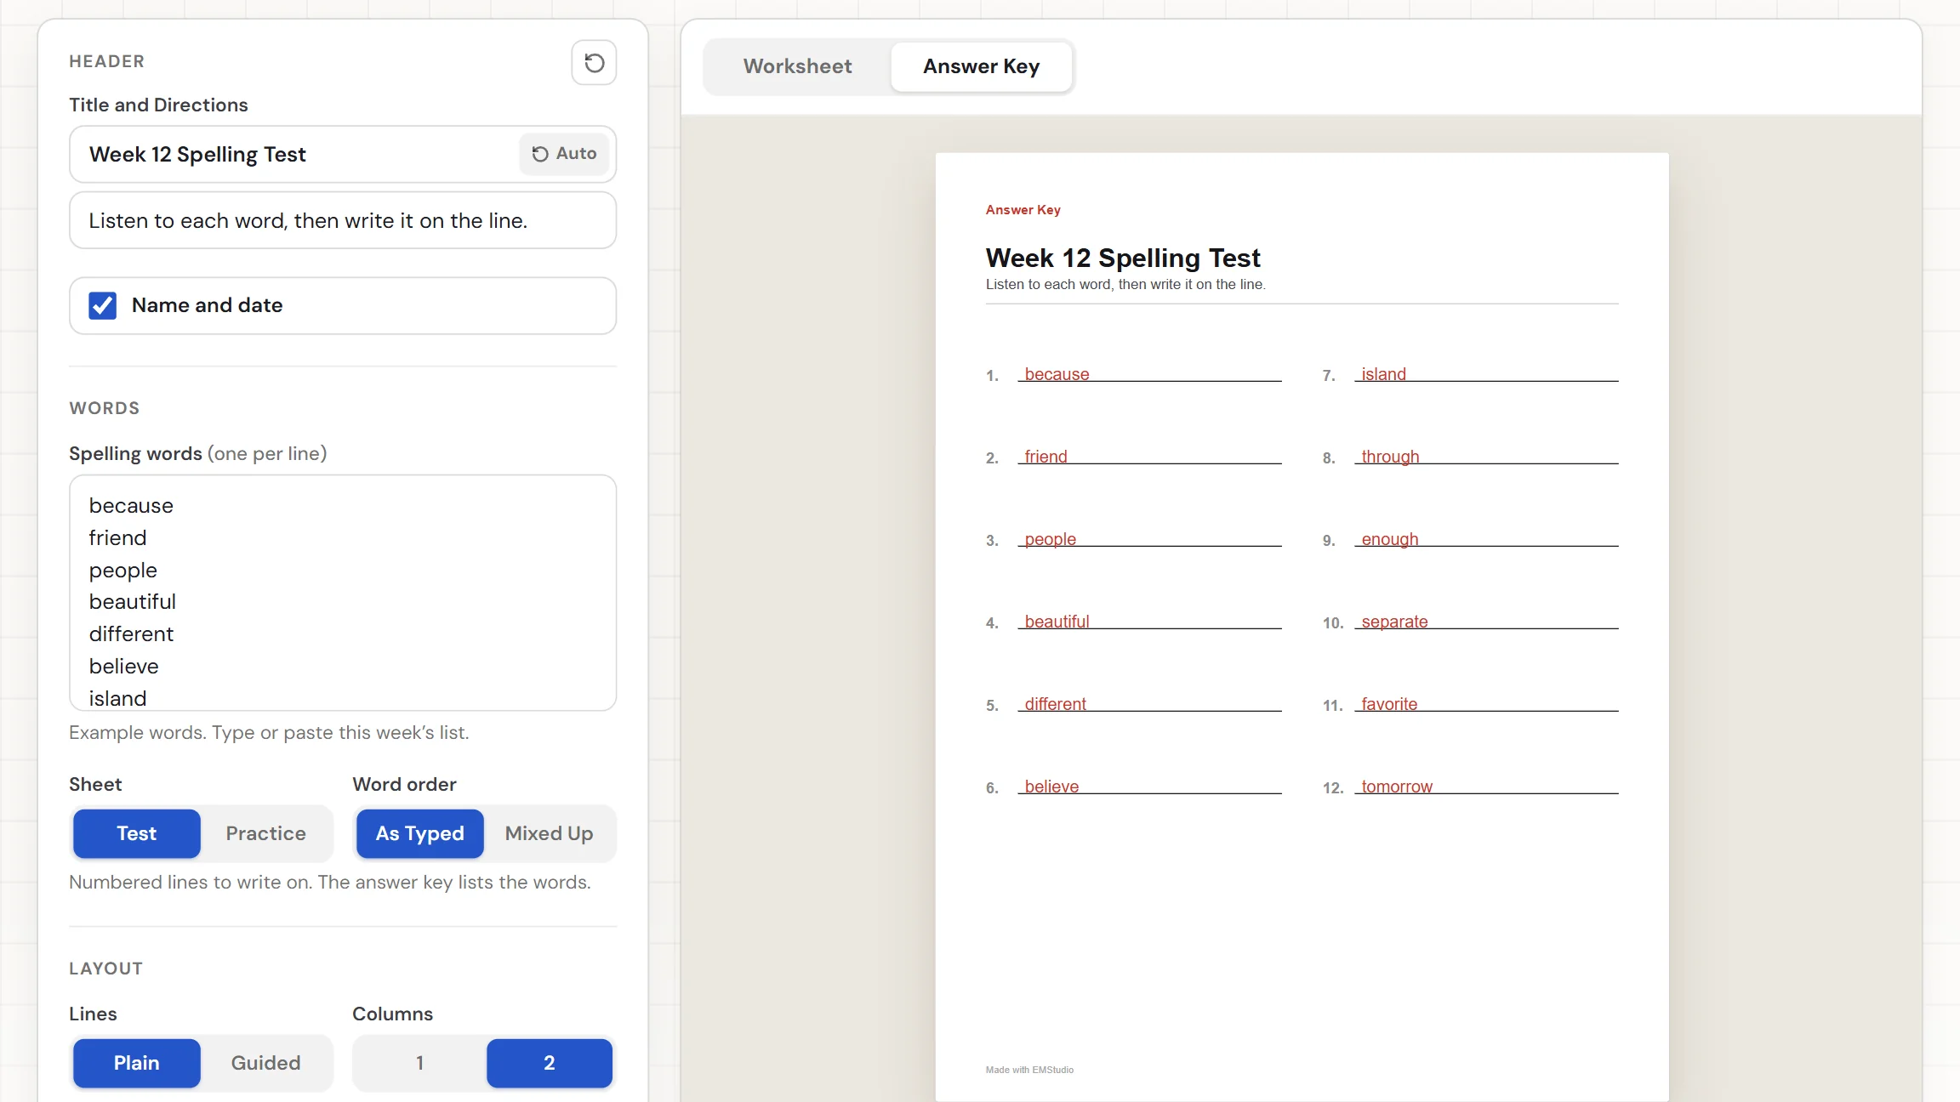Choose the Practice sheet option
Image resolution: width=1960 pixels, height=1102 pixels.
(265, 833)
